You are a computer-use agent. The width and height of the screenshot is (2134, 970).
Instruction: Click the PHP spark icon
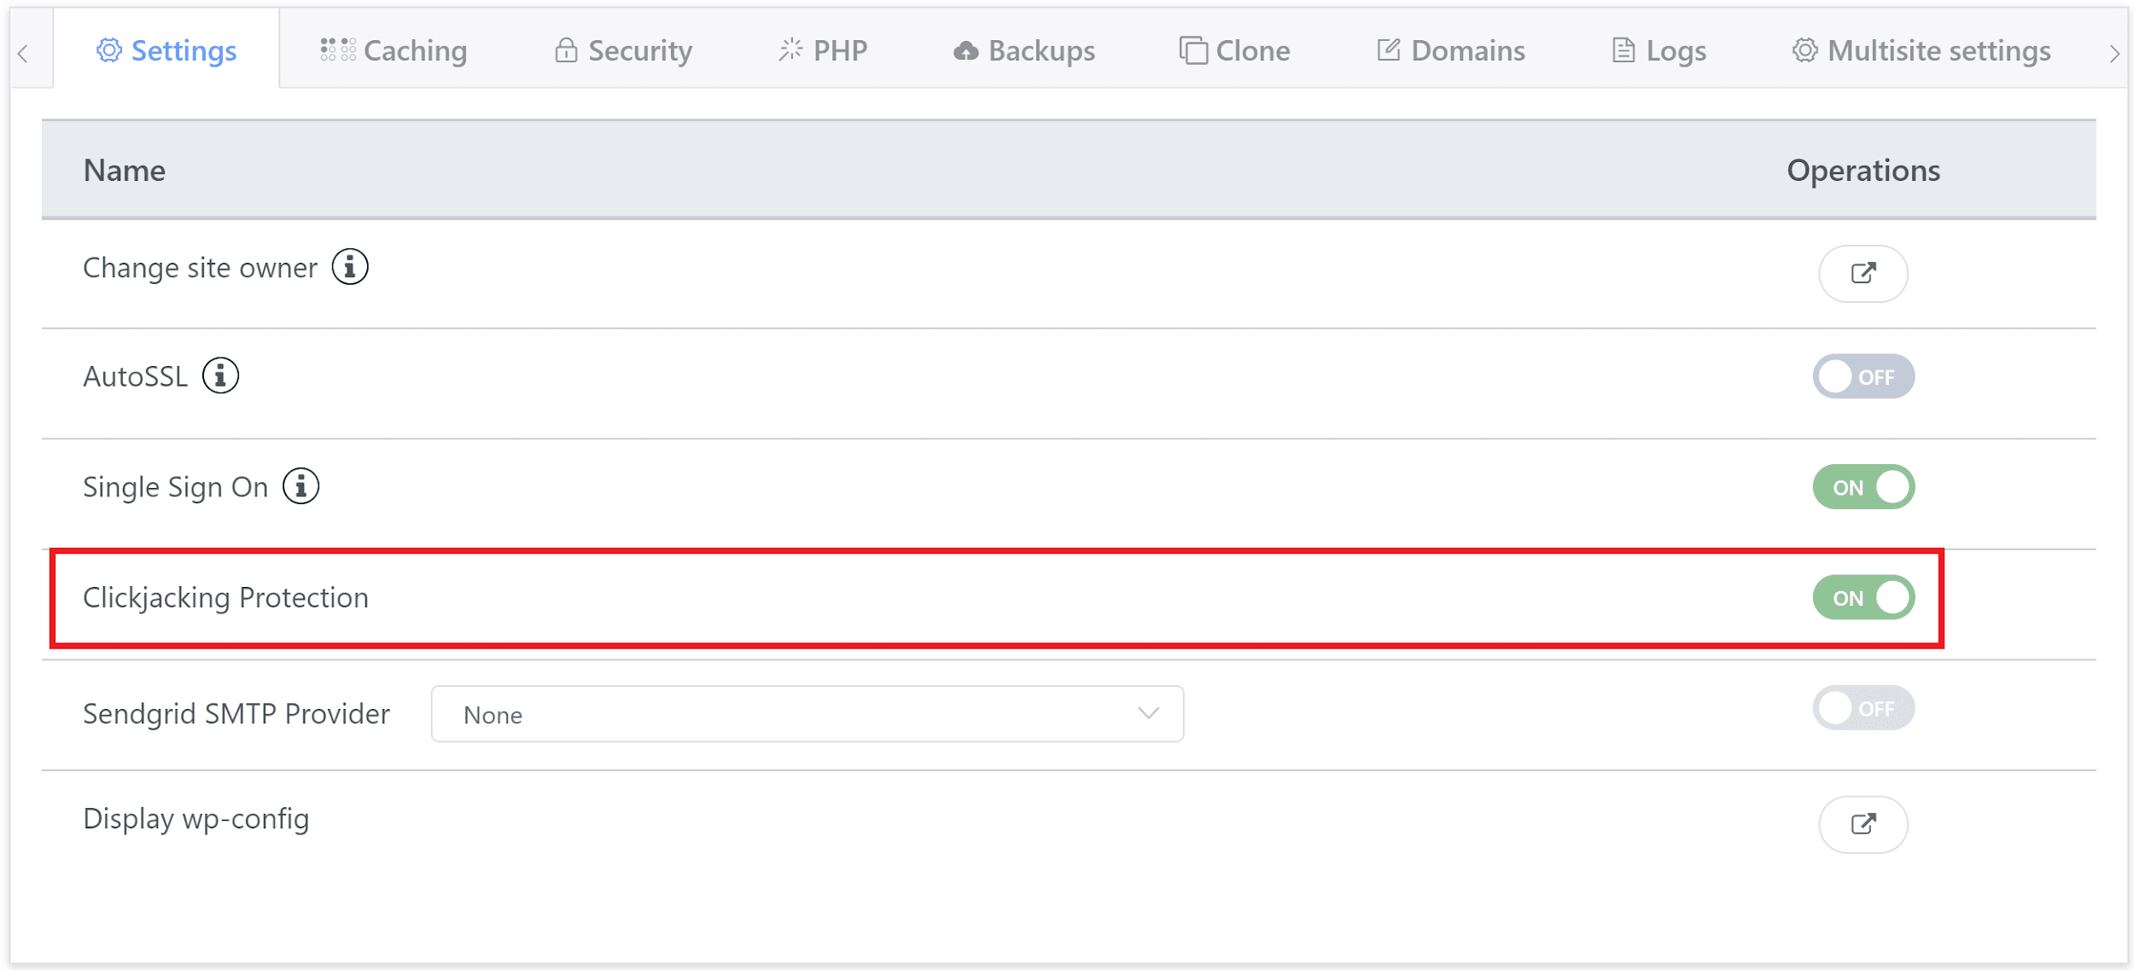tap(790, 49)
